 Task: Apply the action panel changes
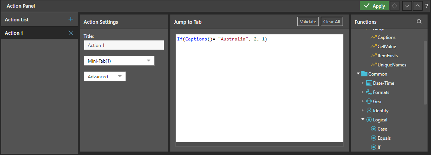pyautogui.click(x=374, y=6)
